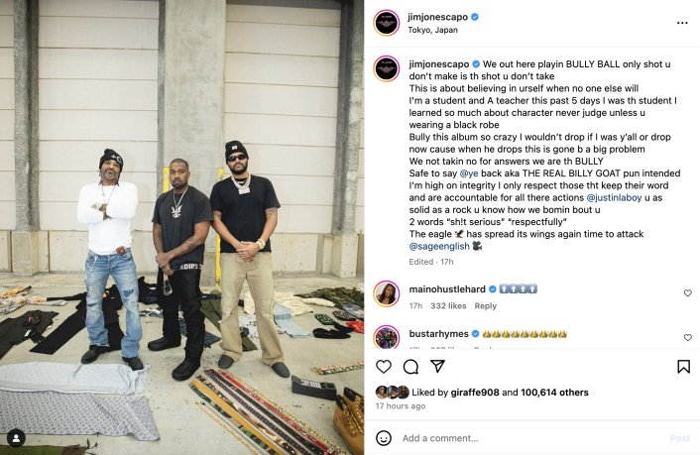
Task: Like mainohustlehard's comment
Action: (688, 292)
